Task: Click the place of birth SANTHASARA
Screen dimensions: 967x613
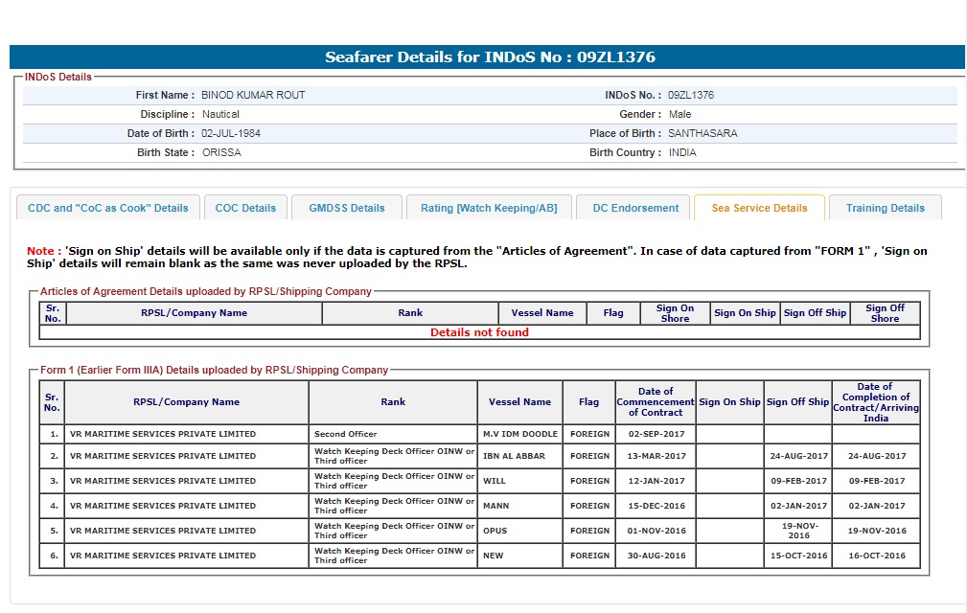Action: click(702, 133)
